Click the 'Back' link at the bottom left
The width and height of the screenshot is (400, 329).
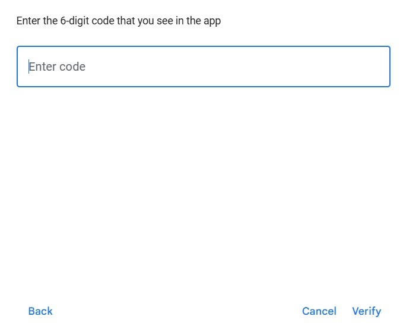[x=40, y=311]
